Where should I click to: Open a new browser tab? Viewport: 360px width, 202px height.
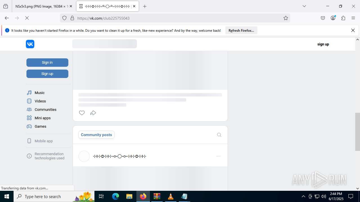(145, 6)
